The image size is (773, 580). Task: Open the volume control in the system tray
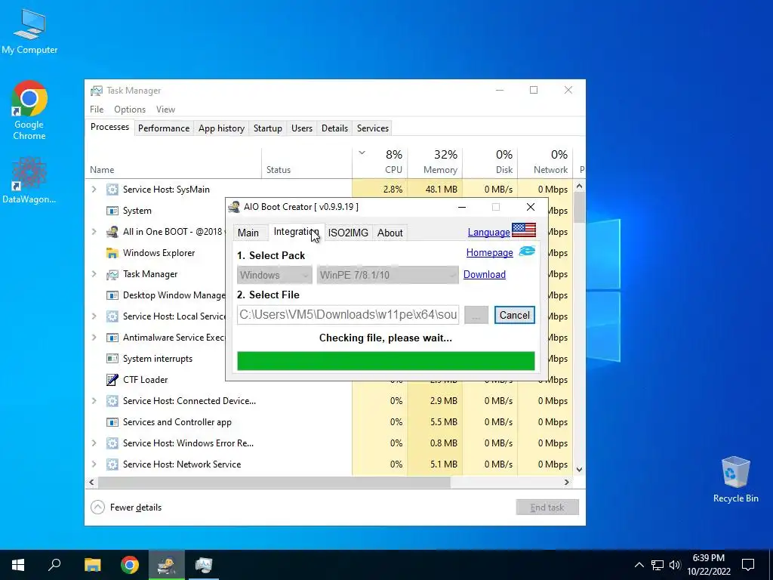click(675, 565)
